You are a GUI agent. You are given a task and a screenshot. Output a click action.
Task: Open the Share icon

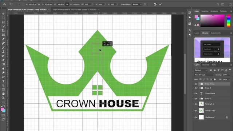tap(230, 4)
